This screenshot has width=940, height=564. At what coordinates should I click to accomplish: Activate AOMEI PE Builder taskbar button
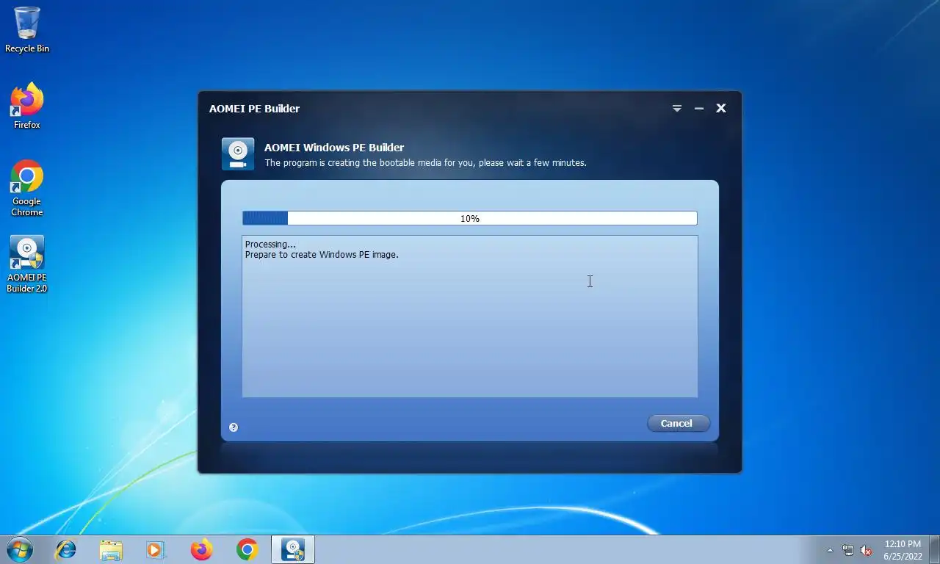click(293, 549)
